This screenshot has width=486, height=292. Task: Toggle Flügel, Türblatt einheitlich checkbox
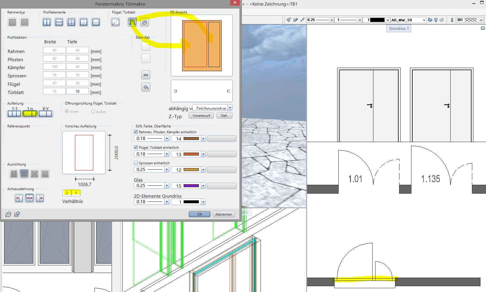pos(136,147)
